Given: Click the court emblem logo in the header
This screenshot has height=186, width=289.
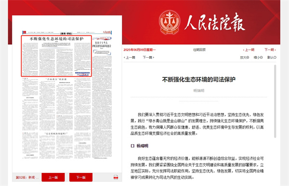Looking at the screenshot, I should (170, 23).
